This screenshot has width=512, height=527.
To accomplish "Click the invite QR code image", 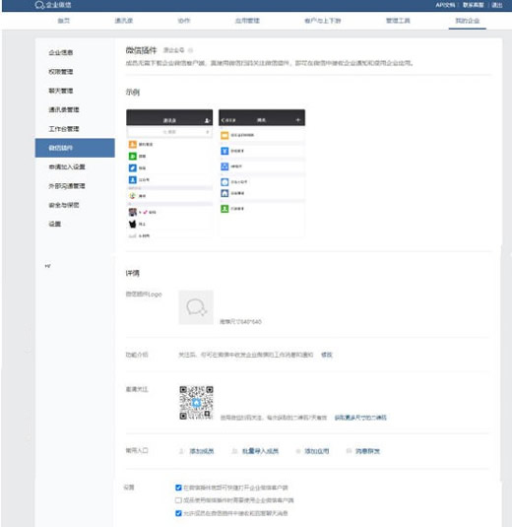I will tap(196, 403).
